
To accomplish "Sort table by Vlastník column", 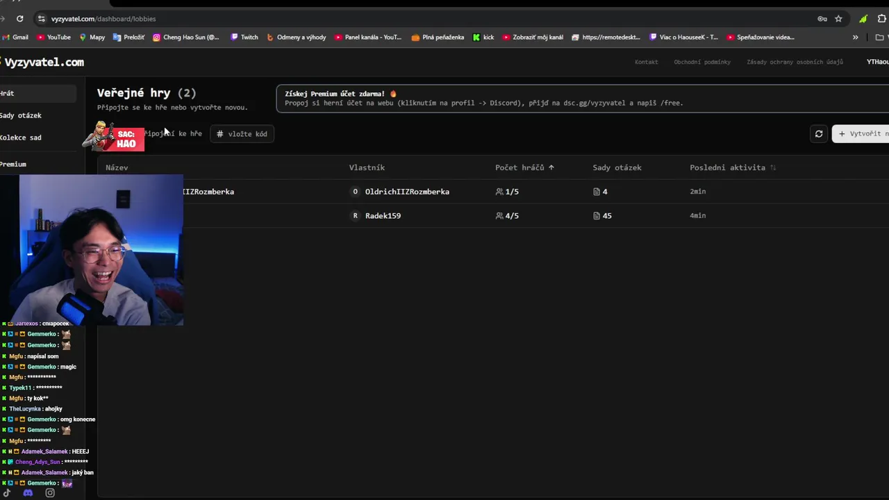I will pyautogui.click(x=367, y=167).
